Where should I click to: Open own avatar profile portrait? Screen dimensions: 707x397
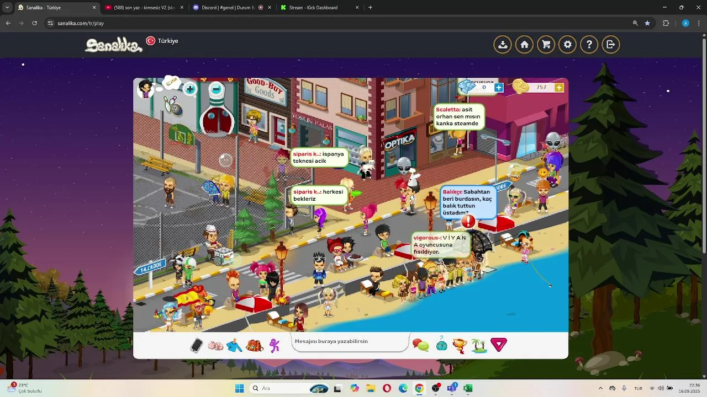coord(145,88)
